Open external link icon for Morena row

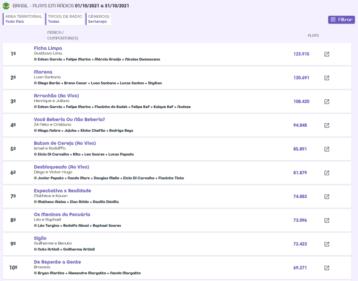pos(327,78)
